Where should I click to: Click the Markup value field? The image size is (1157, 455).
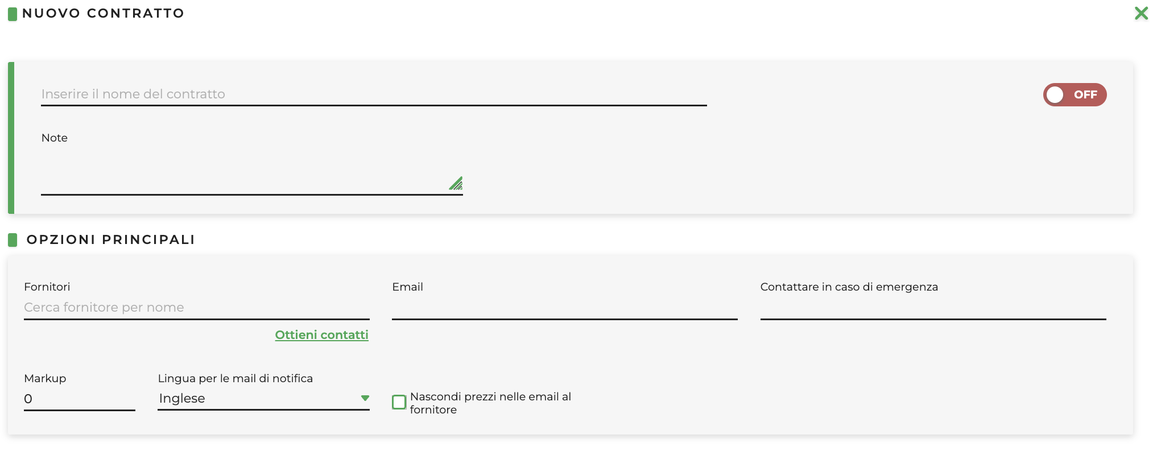79,399
